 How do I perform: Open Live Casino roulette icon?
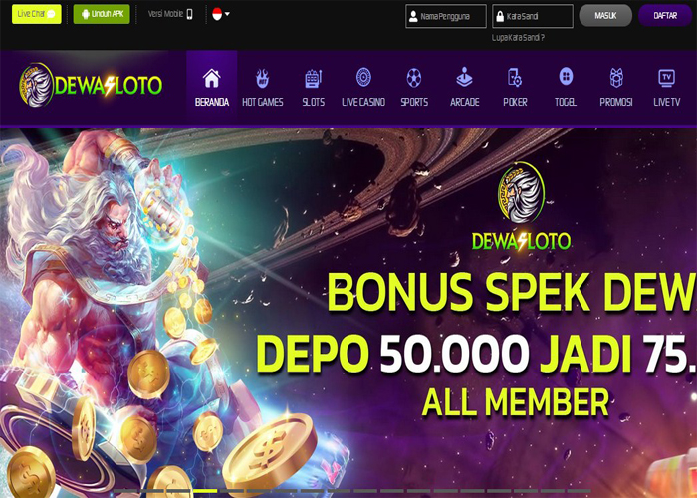click(363, 77)
